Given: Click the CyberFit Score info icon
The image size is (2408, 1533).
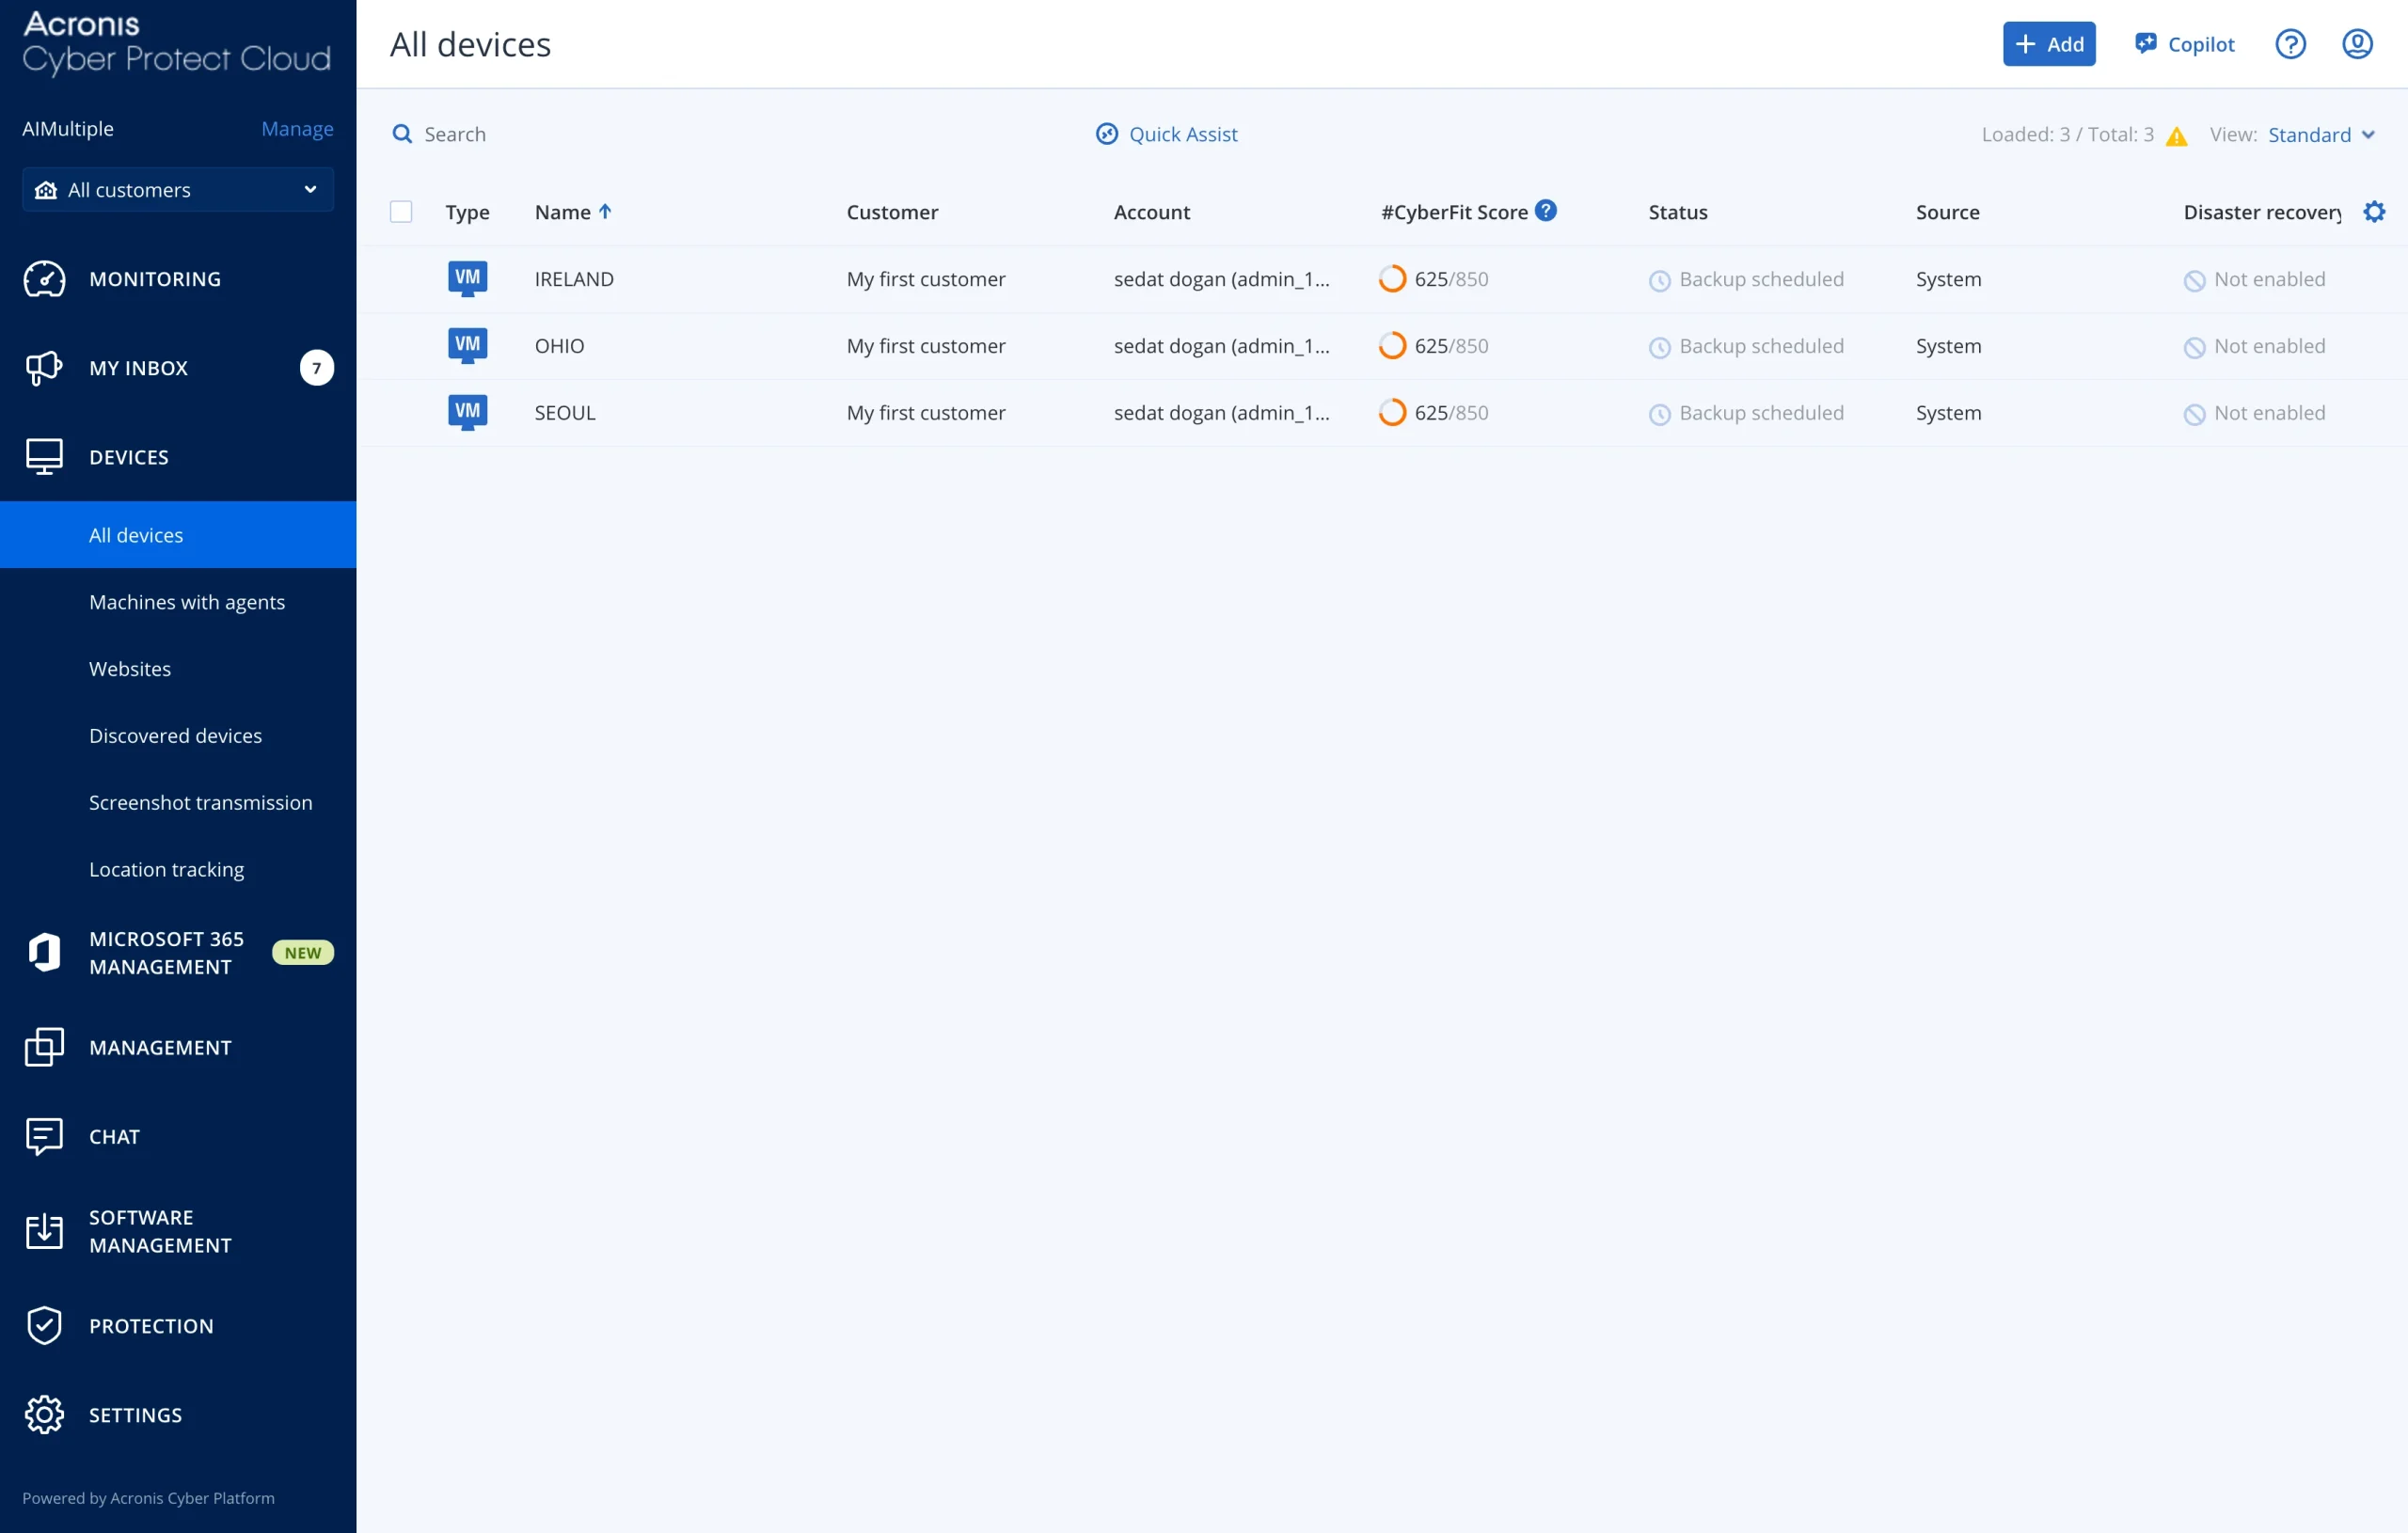Looking at the screenshot, I should point(1546,210).
